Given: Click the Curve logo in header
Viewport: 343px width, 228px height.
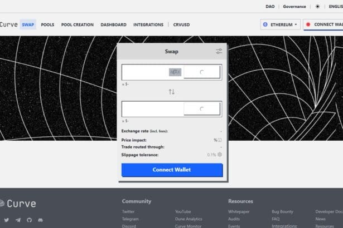Looking at the screenshot, I should coord(9,24).
